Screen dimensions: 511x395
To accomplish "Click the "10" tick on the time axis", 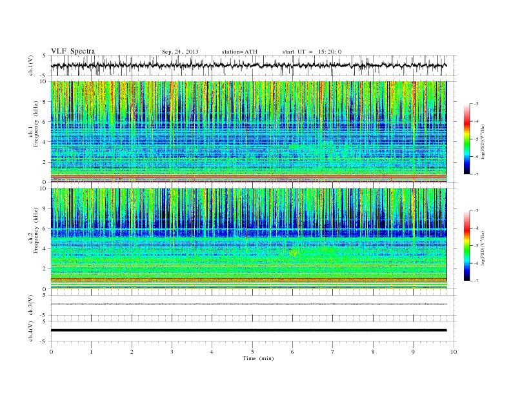I will tap(454, 352).
